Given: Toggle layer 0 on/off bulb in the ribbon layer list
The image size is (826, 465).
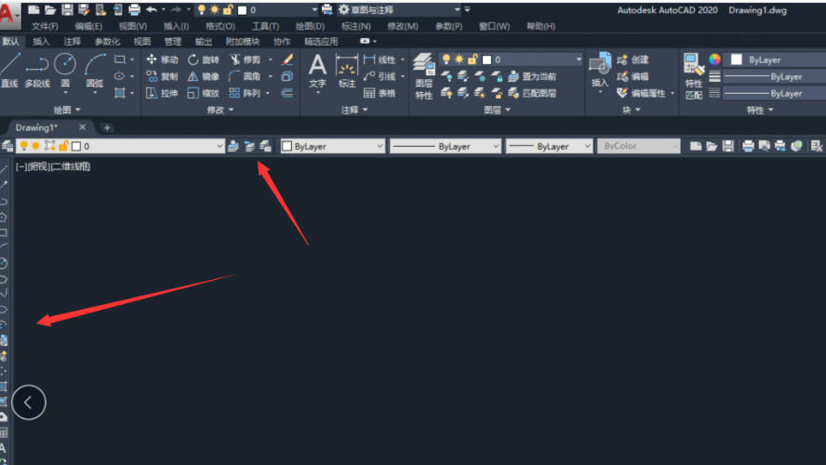Looking at the screenshot, I should [x=446, y=60].
